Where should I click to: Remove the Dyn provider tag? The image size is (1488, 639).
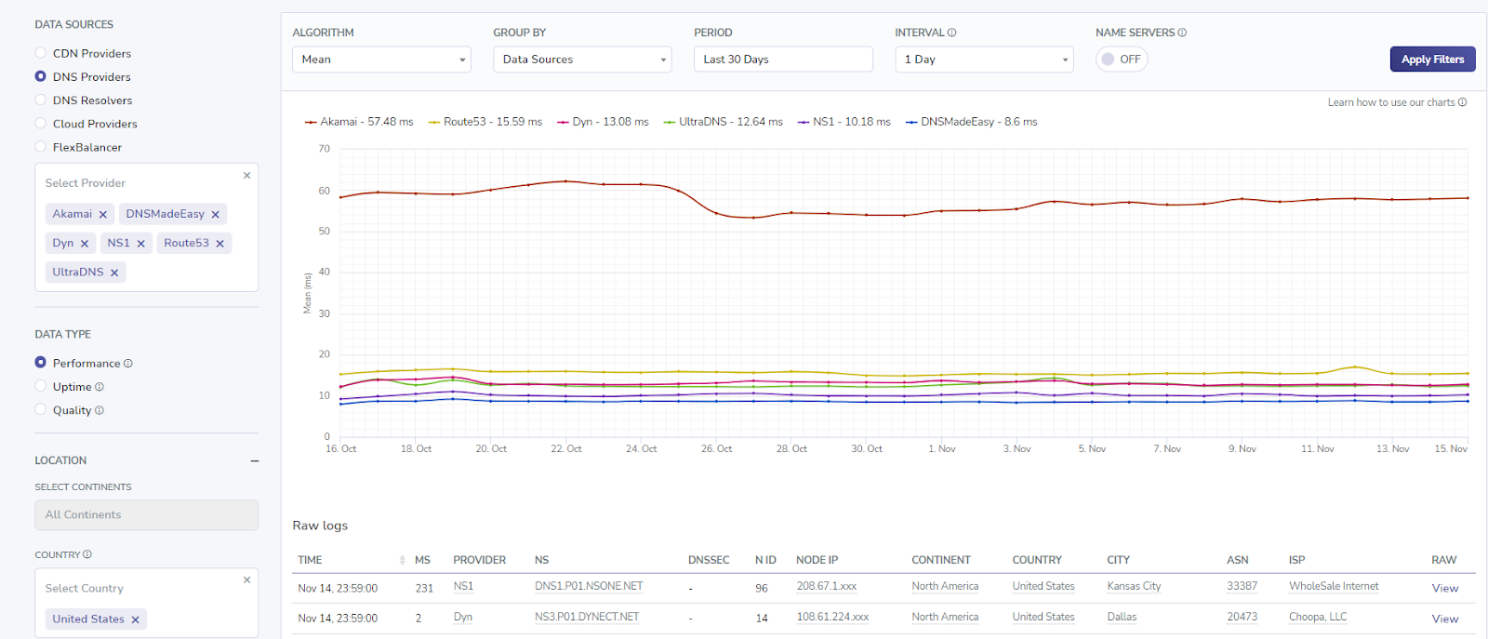click(x=85, y=244)
